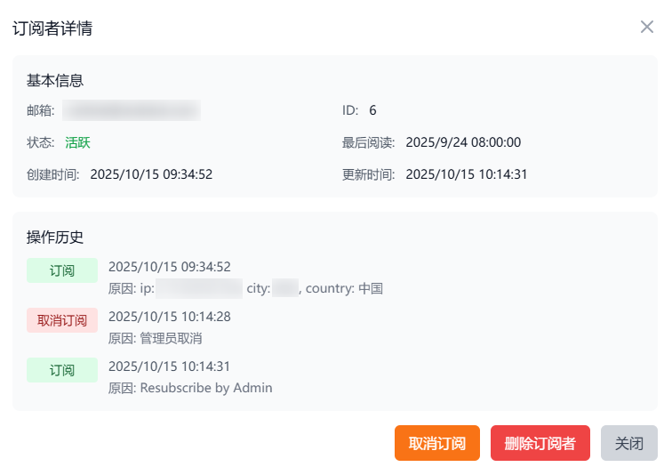Click the 最后阅读 time 2025/9/24 08:00:00

[463, 142]
